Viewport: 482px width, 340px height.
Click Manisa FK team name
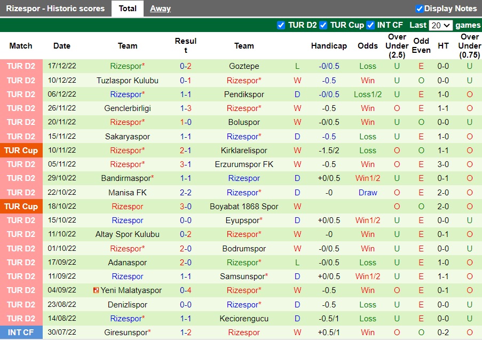click(x=127, y=193)
